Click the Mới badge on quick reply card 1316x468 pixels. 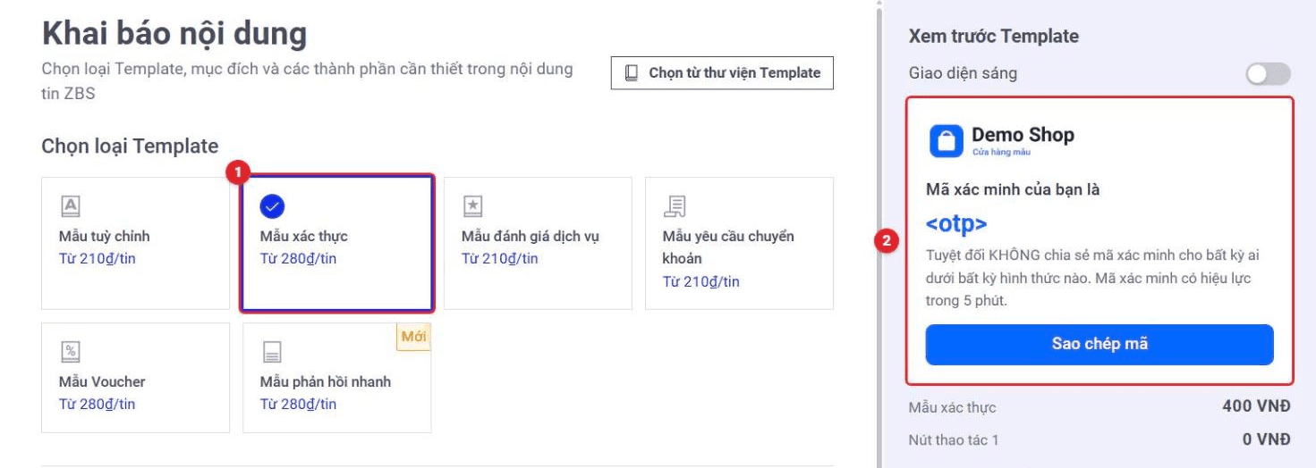click(x=413, y=337)
